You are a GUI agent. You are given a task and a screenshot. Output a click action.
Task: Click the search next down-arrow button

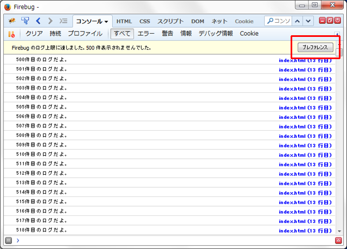[x=308, y=21]
